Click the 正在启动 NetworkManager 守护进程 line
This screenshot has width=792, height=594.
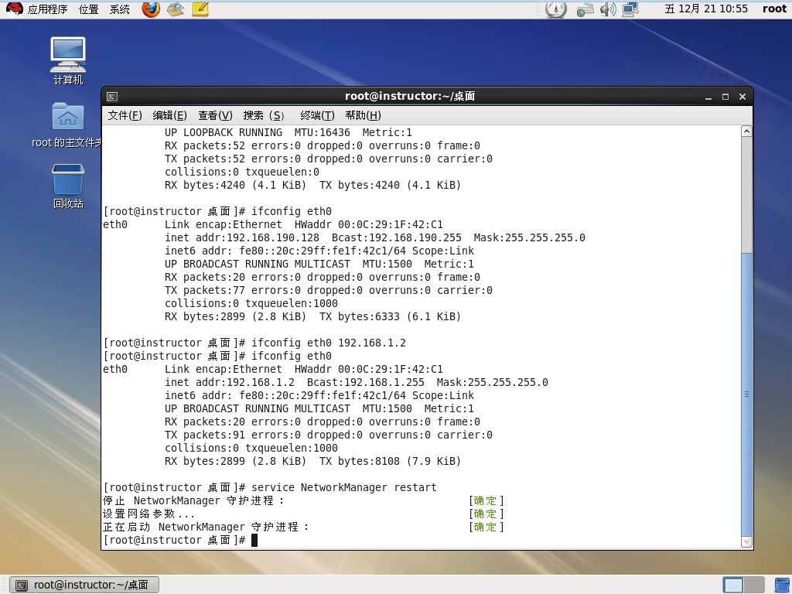303,527
